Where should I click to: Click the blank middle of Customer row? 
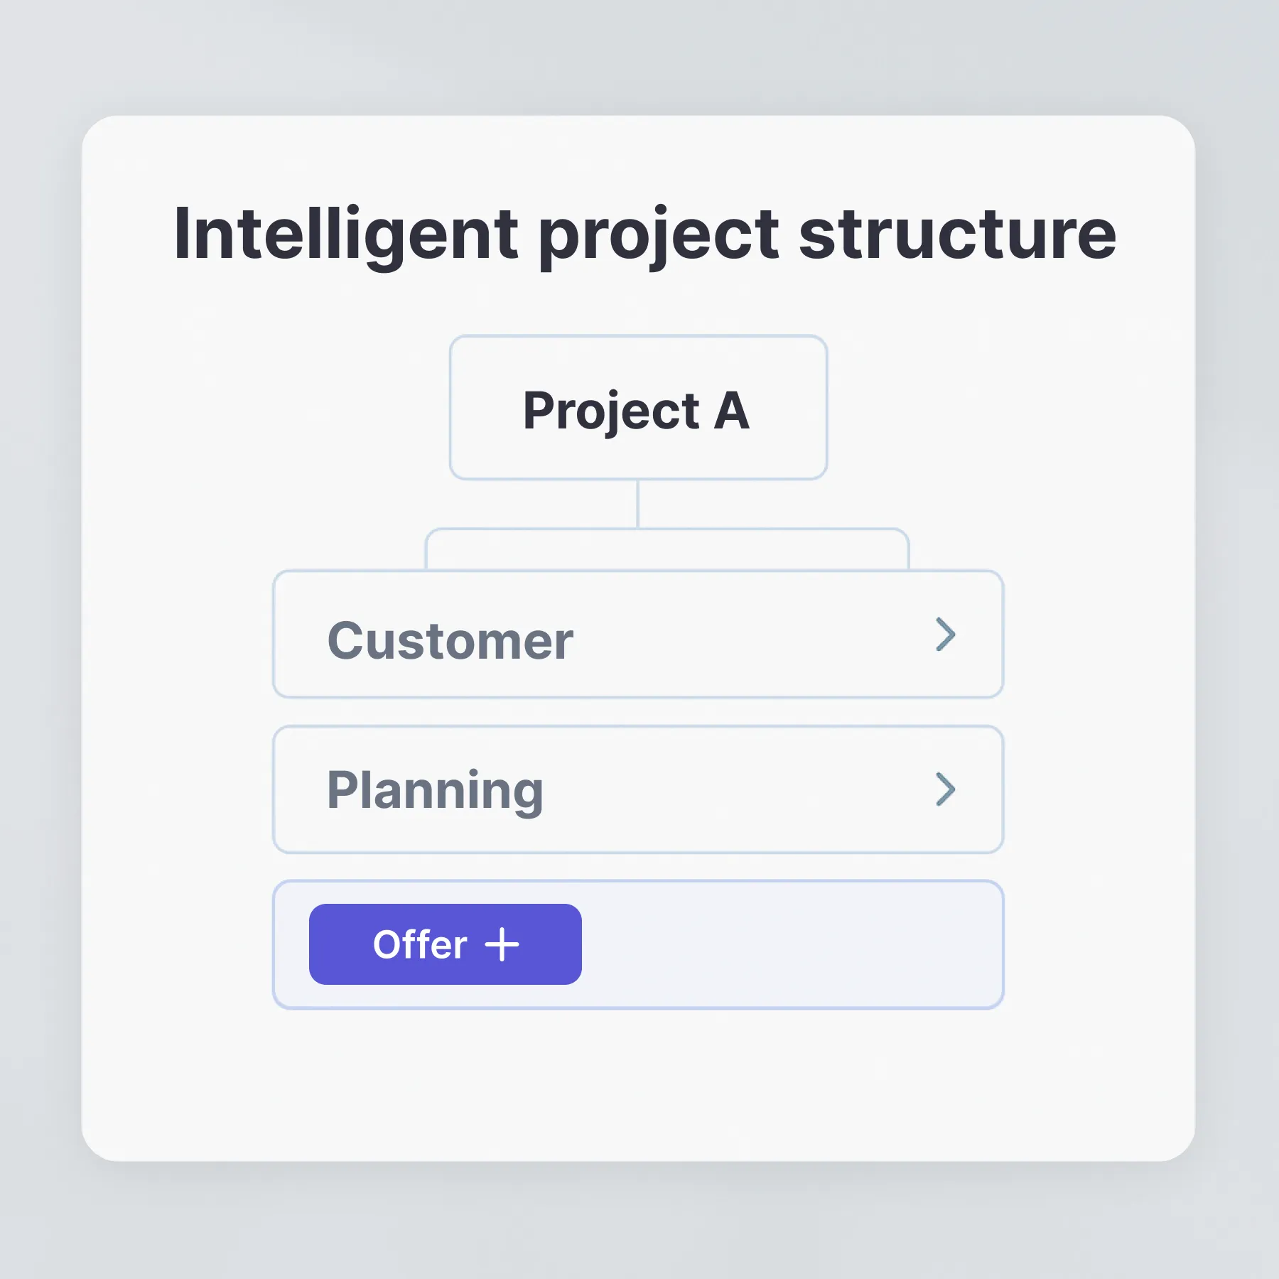click(x=753, y=635)
